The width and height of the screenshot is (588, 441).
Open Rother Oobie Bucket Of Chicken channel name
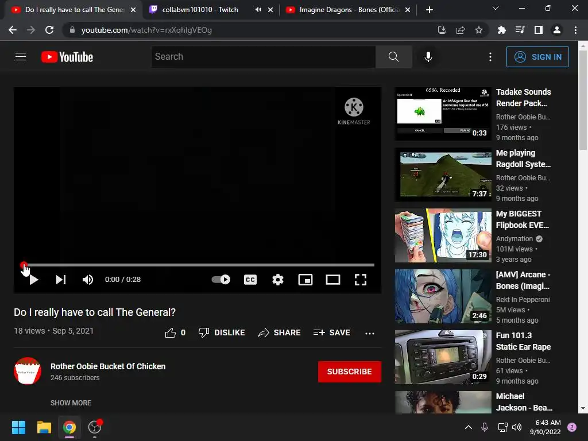point(108,366)
